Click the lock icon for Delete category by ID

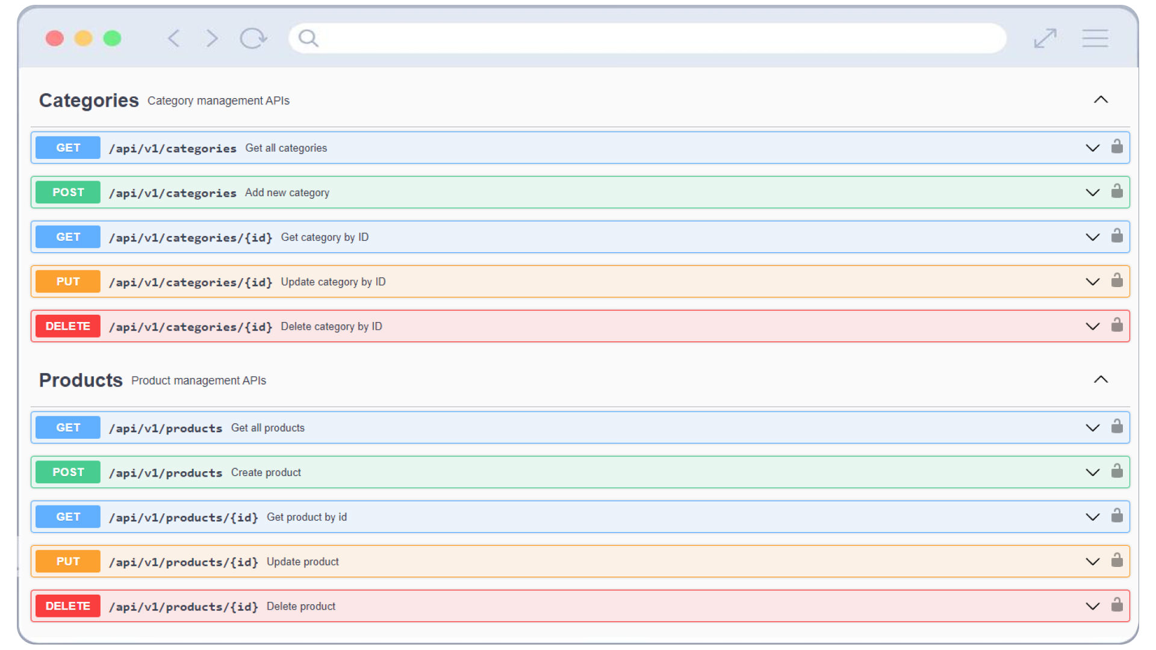point(1117,324)
